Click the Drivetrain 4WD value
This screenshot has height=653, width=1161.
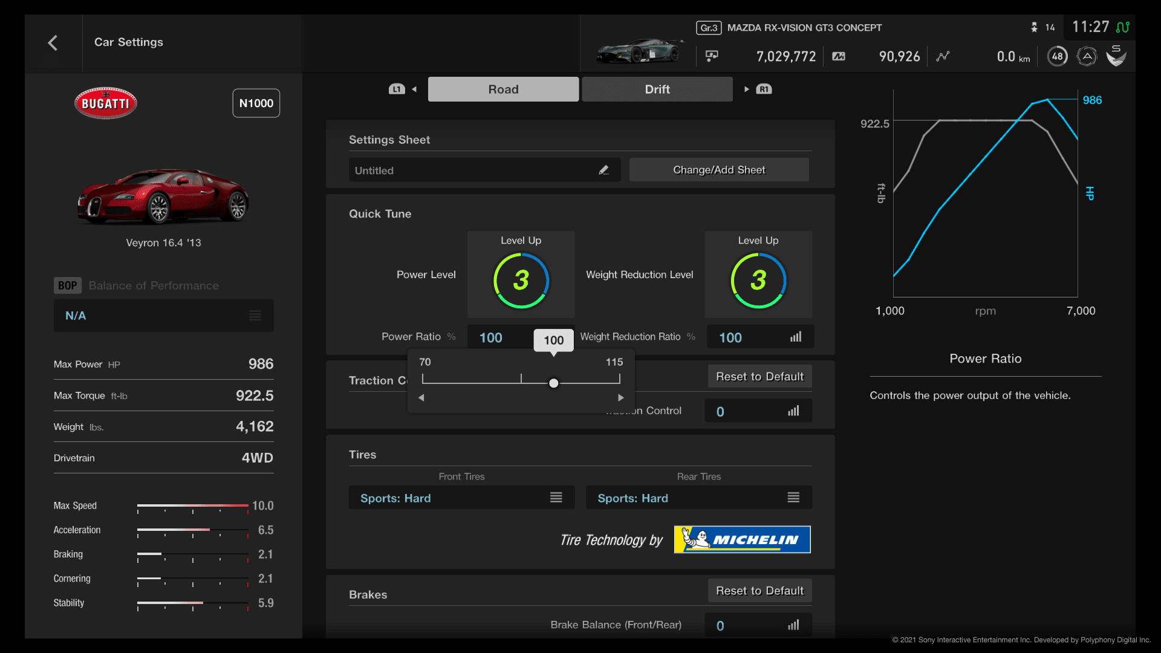(258, 458)
